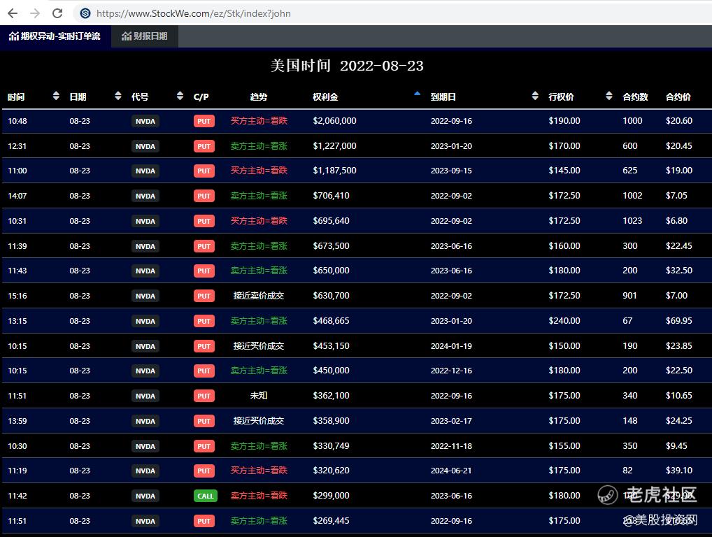Click the $39.10 contract price cell
The height and width of the screenshot is (537, 712).
pos(679,471)
